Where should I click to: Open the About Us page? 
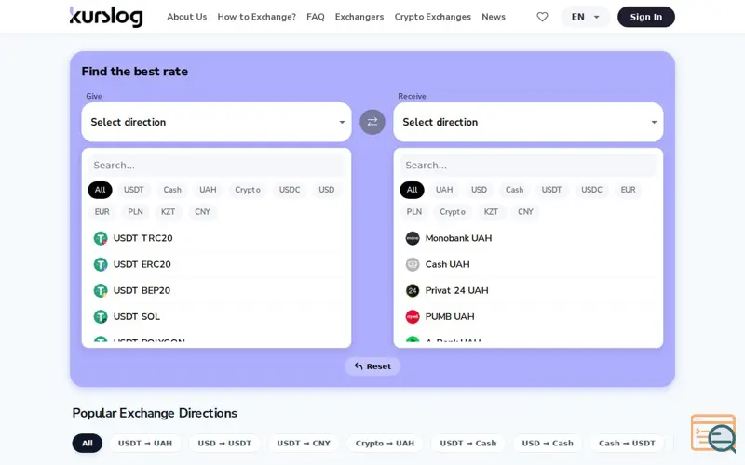(x=187, y=17)
